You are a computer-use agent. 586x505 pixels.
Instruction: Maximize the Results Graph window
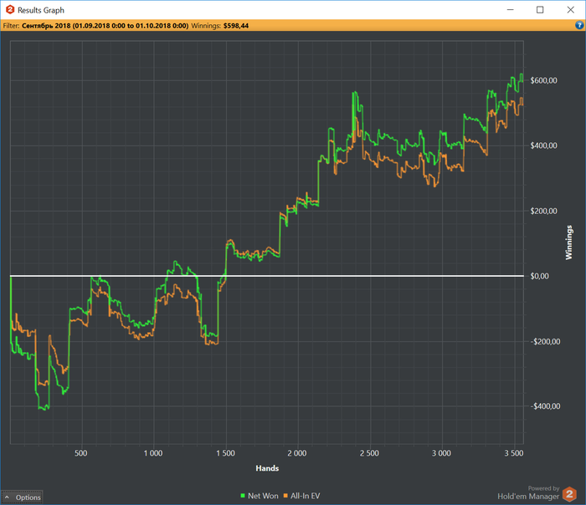(540, 10)
